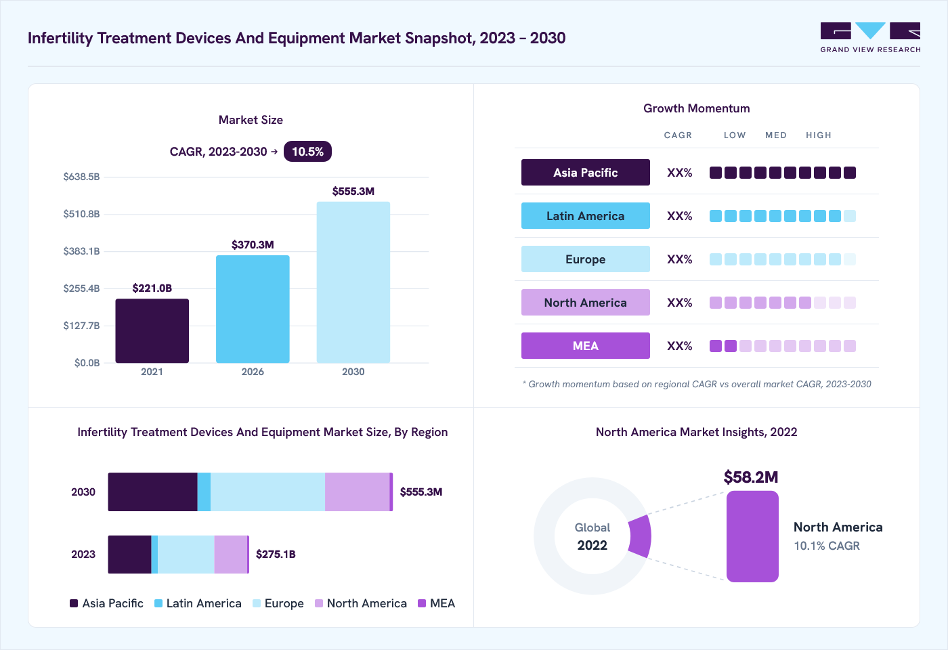Click the LOW column header
The width and height of the screenshot is (948, 650).
point(735,135)
